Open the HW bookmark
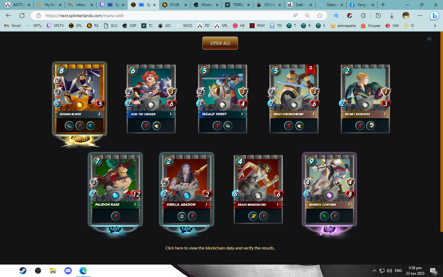 (392, 26)
